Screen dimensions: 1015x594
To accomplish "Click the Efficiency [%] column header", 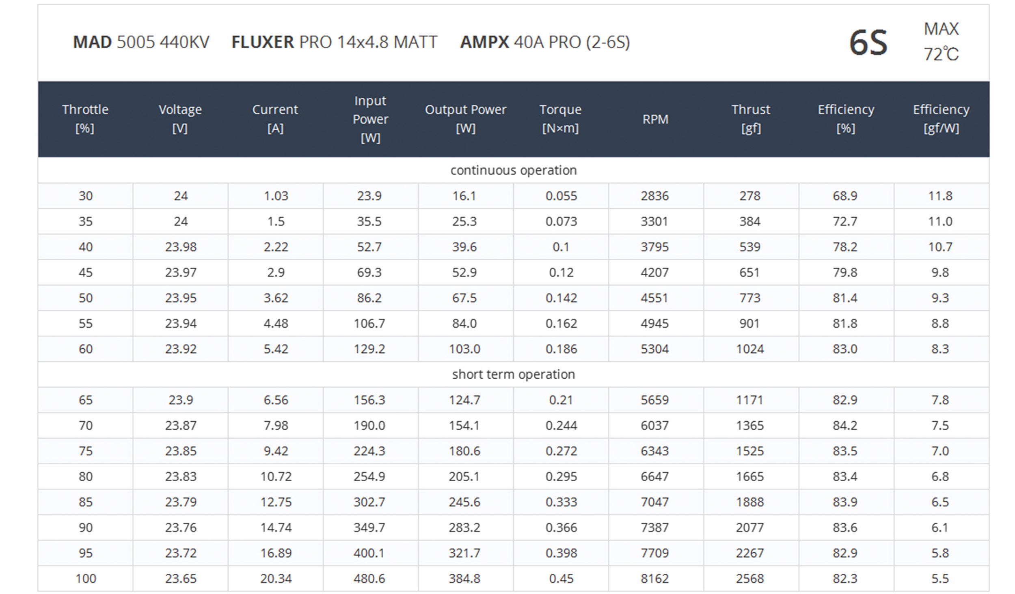I will point(846,119).
